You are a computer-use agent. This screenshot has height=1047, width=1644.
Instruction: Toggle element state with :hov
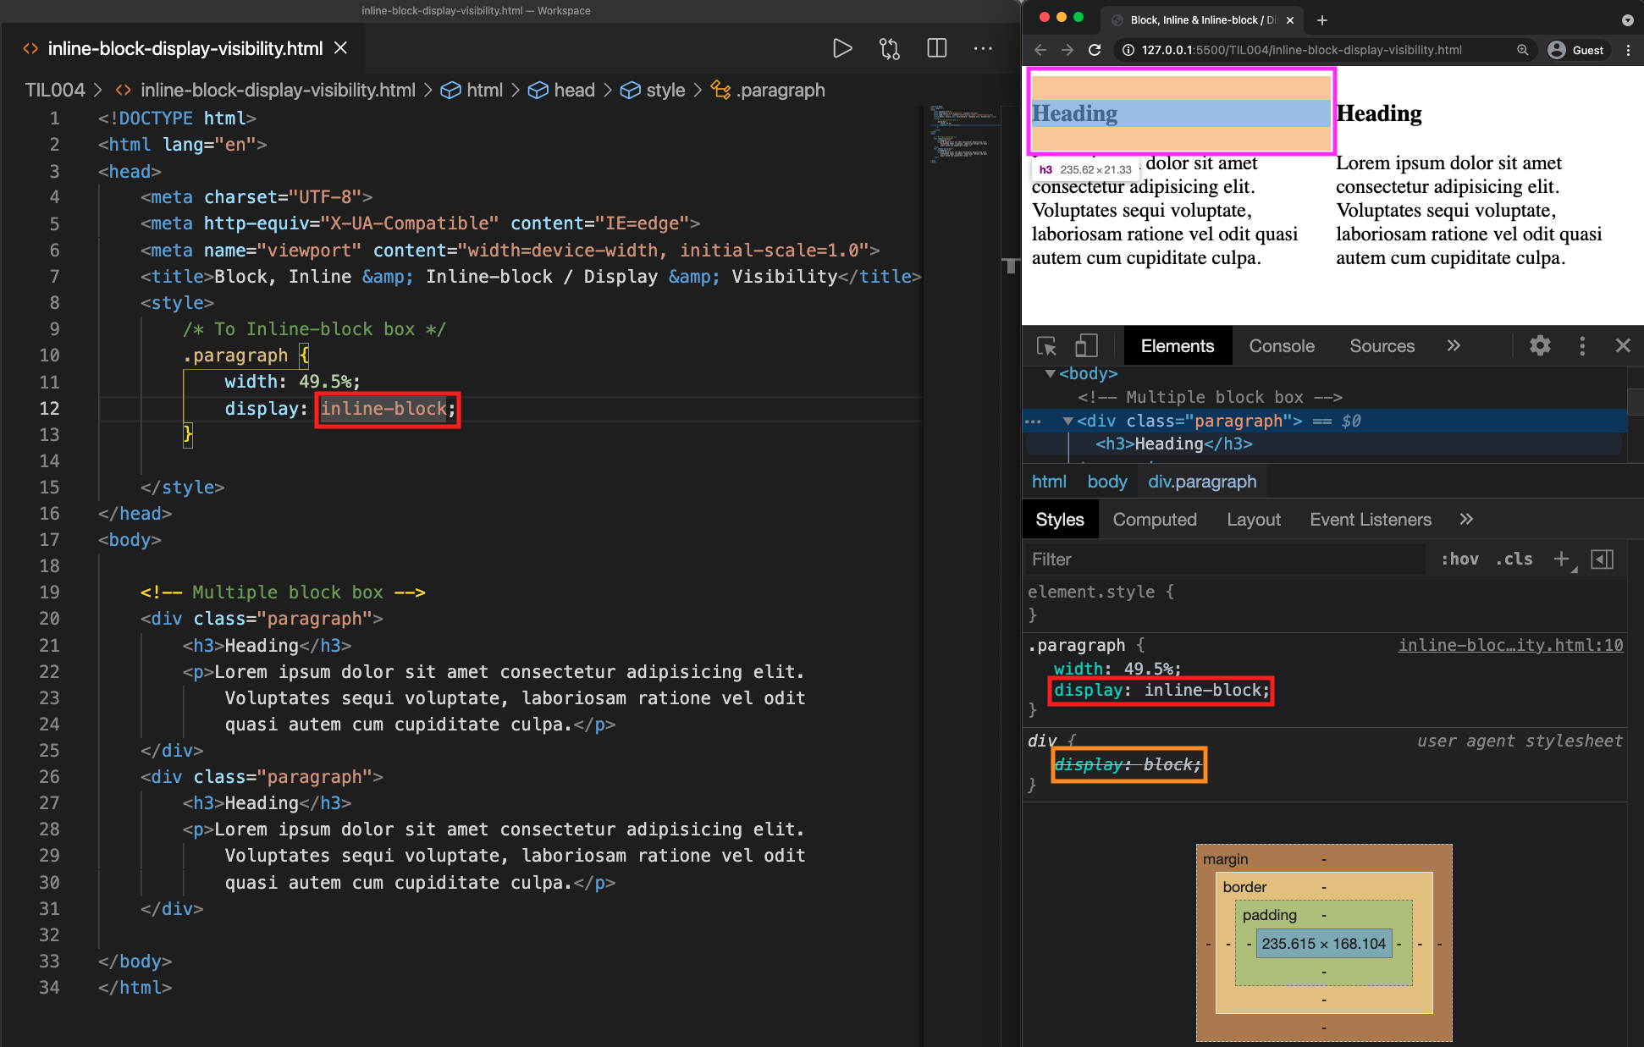click(x=1460, y=559)
